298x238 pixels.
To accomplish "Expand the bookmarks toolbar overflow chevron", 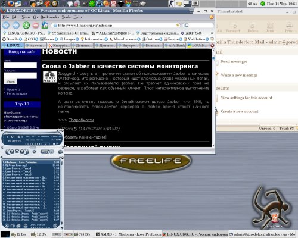I will coord(212,33).
